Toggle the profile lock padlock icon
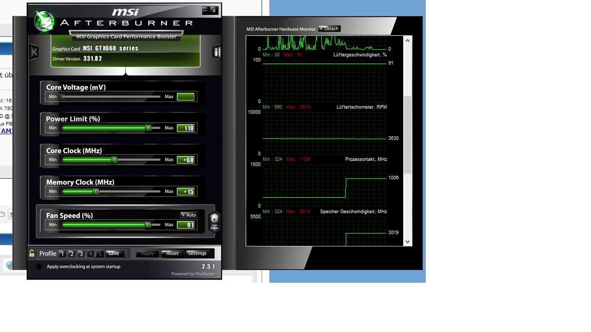This screenshot has width=591, height=332. 32,253
